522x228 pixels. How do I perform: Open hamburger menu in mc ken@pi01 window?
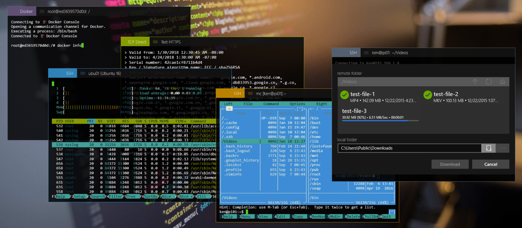pos(250,93)
